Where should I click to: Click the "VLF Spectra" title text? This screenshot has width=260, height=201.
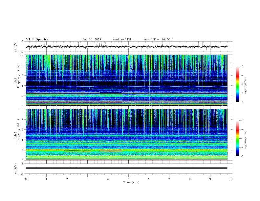(x=37, y=39)
